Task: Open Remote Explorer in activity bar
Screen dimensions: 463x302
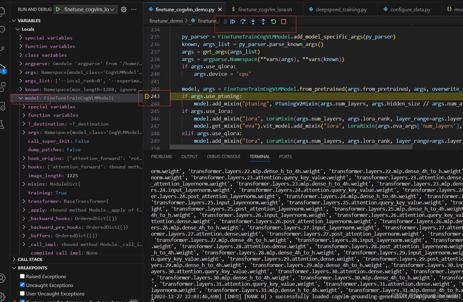Action: coord(2,107)
